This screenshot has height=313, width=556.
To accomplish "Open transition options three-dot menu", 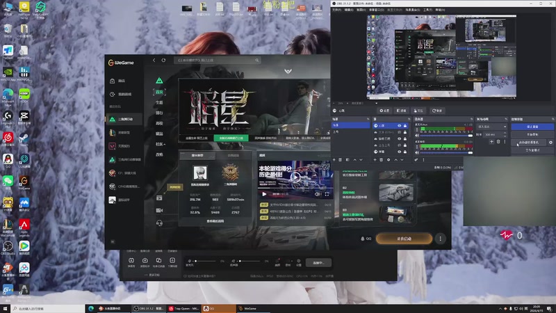I will [505, 142].
